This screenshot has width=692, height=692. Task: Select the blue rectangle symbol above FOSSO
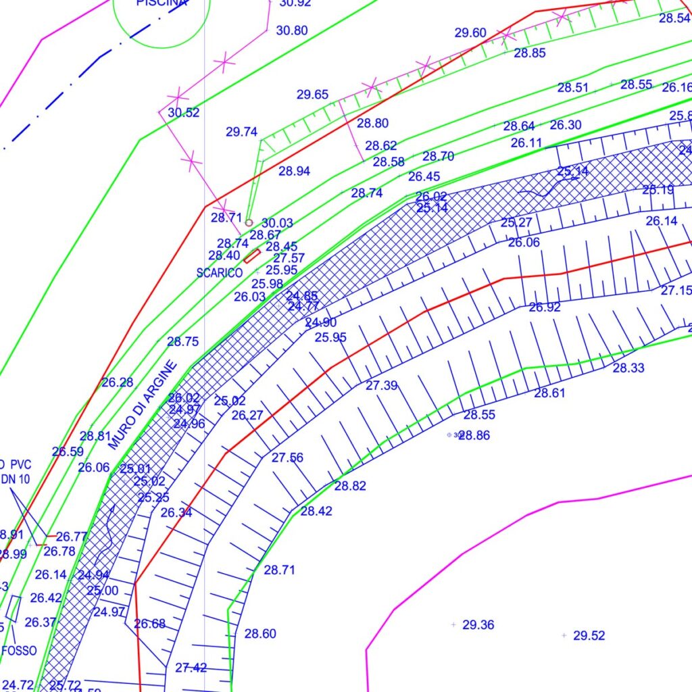click(14, 609)
